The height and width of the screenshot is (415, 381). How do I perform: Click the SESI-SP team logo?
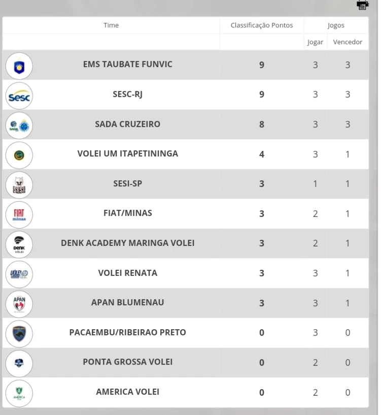tap(19, 185)
